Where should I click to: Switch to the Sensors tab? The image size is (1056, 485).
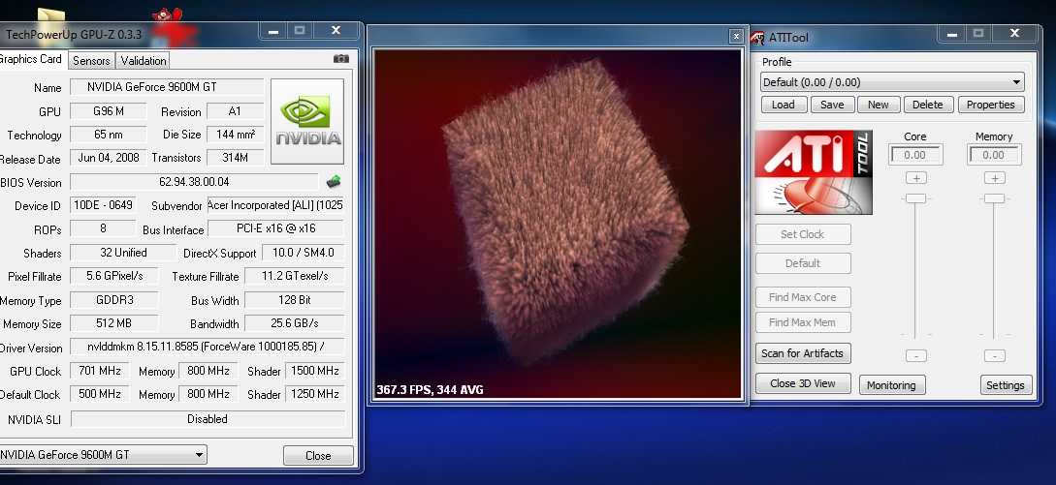[x=91, y=61]
